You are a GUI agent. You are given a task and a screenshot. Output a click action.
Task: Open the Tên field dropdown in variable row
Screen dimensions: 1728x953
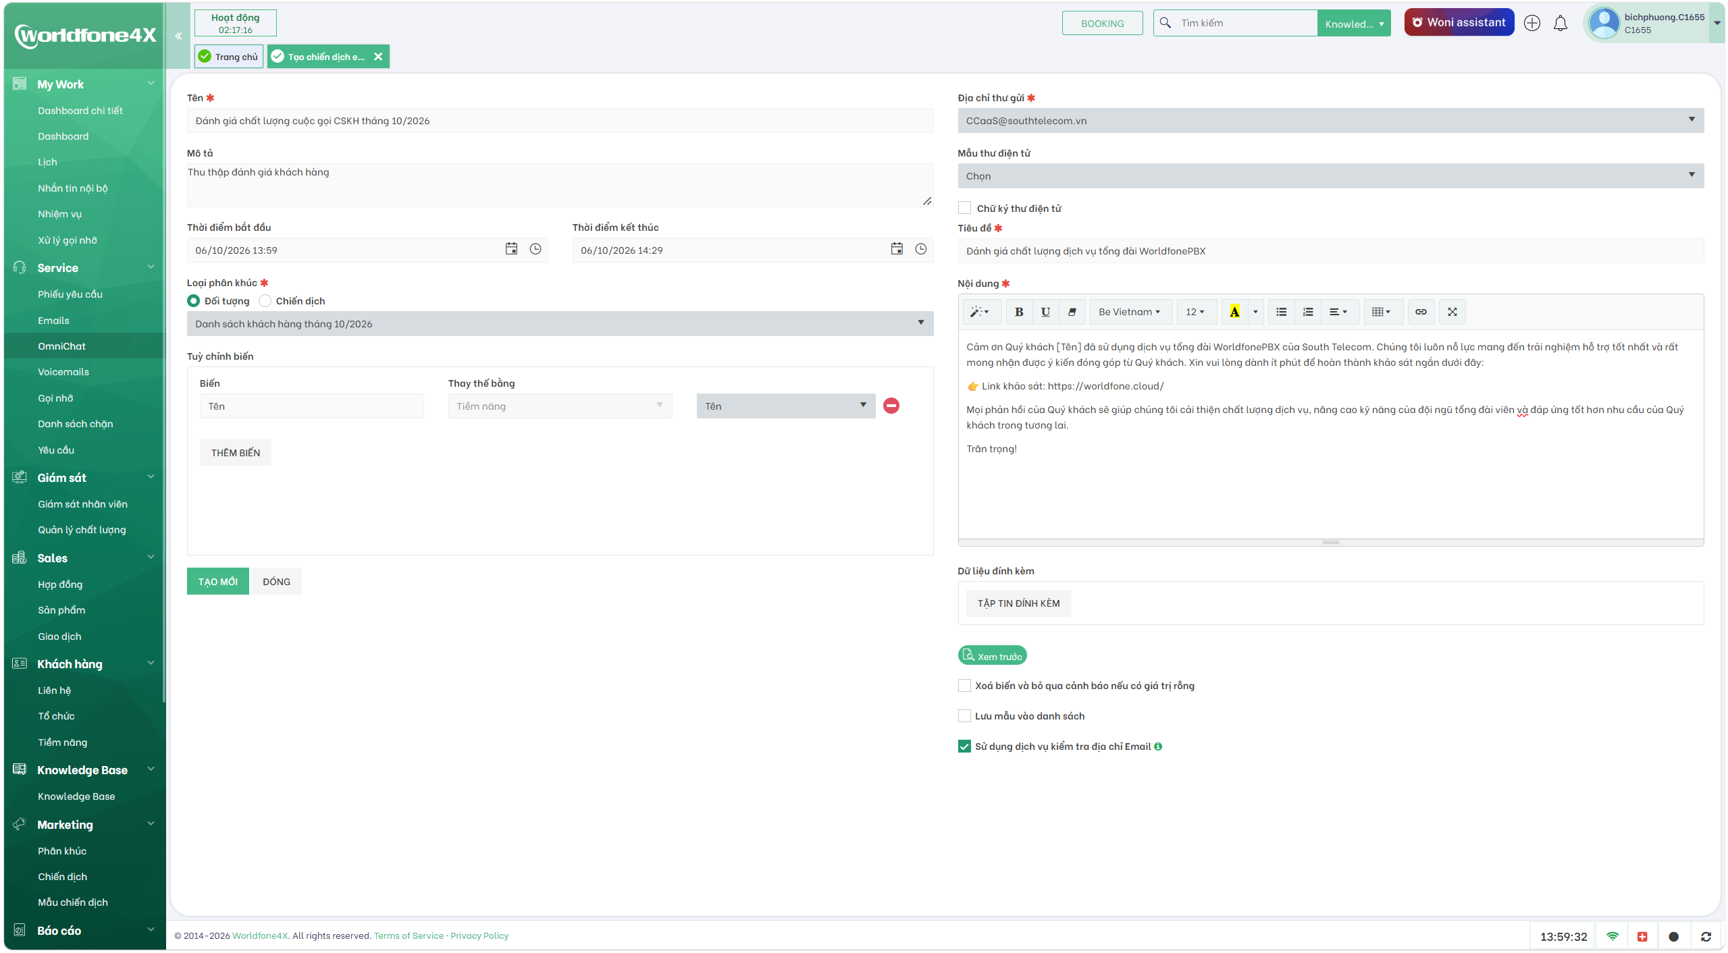click(x=786, y=406)
